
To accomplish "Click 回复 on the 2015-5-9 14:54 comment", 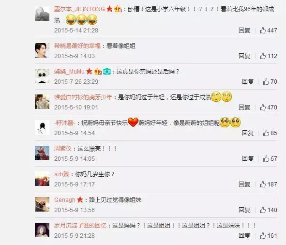I will click(248, 133).
